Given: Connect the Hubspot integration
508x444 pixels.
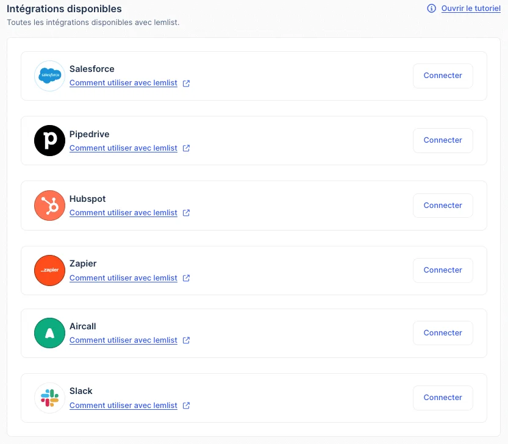Looking at the screenshot, I should [443, 206].
